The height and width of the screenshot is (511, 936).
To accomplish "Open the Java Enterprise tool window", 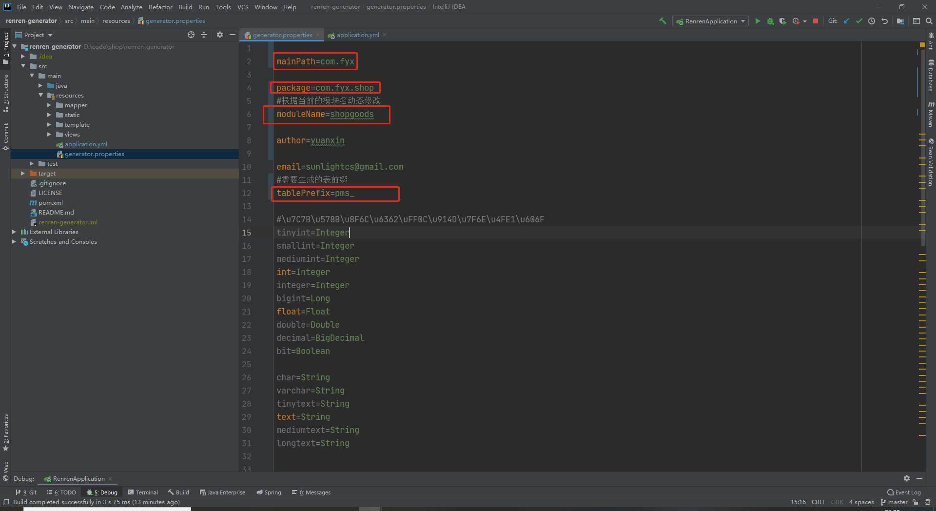I will click(222, 492).
